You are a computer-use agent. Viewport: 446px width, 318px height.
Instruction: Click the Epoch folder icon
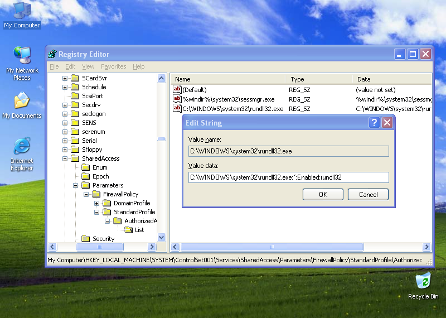86,176
